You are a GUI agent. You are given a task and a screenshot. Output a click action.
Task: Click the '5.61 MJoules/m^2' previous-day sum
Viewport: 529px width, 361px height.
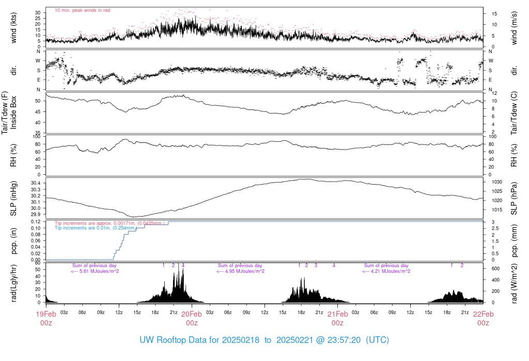pos(95,271)
